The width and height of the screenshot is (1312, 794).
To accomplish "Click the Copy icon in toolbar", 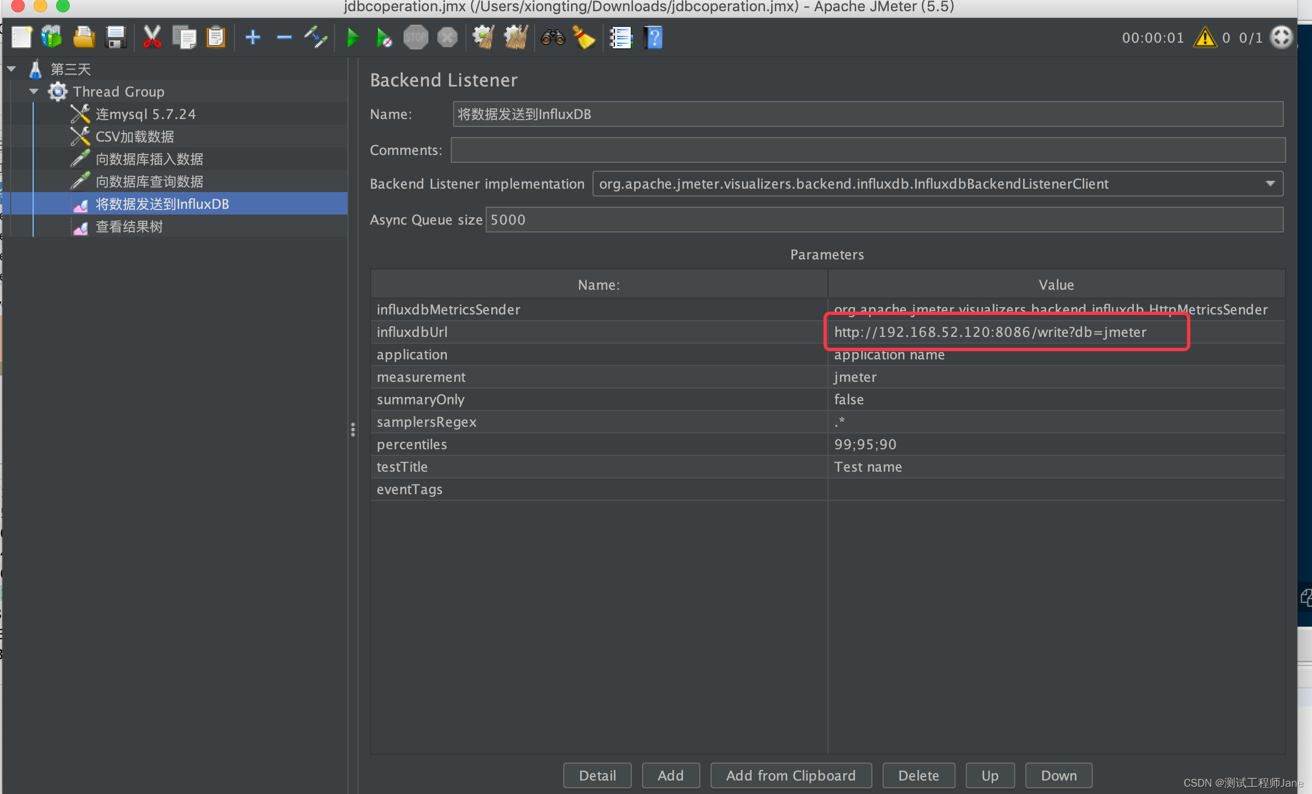I will (184, 38).
